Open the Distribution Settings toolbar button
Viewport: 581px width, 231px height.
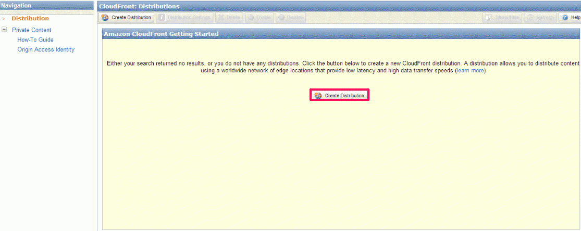click(x=184, y=17)
